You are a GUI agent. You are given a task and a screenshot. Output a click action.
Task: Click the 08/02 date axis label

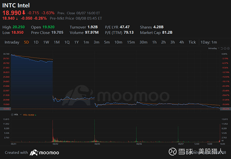[x=55, y=144]
